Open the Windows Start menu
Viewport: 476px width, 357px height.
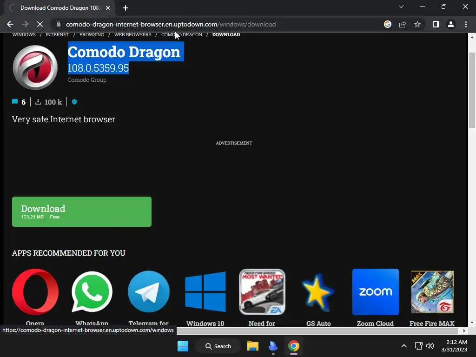coord(183,346)
